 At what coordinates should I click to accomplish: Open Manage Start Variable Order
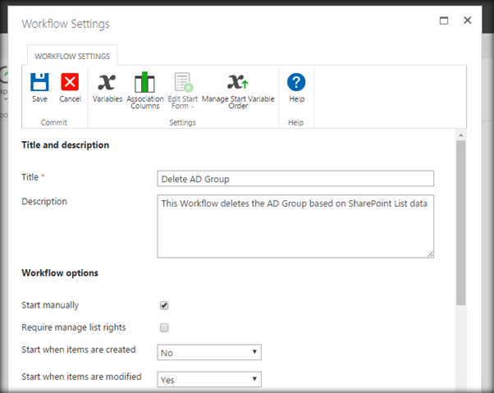point(237,82)
